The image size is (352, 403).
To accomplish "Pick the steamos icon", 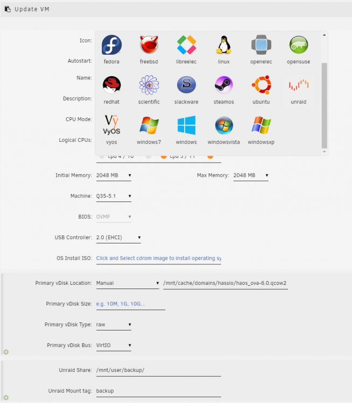I will pos(223,85).
